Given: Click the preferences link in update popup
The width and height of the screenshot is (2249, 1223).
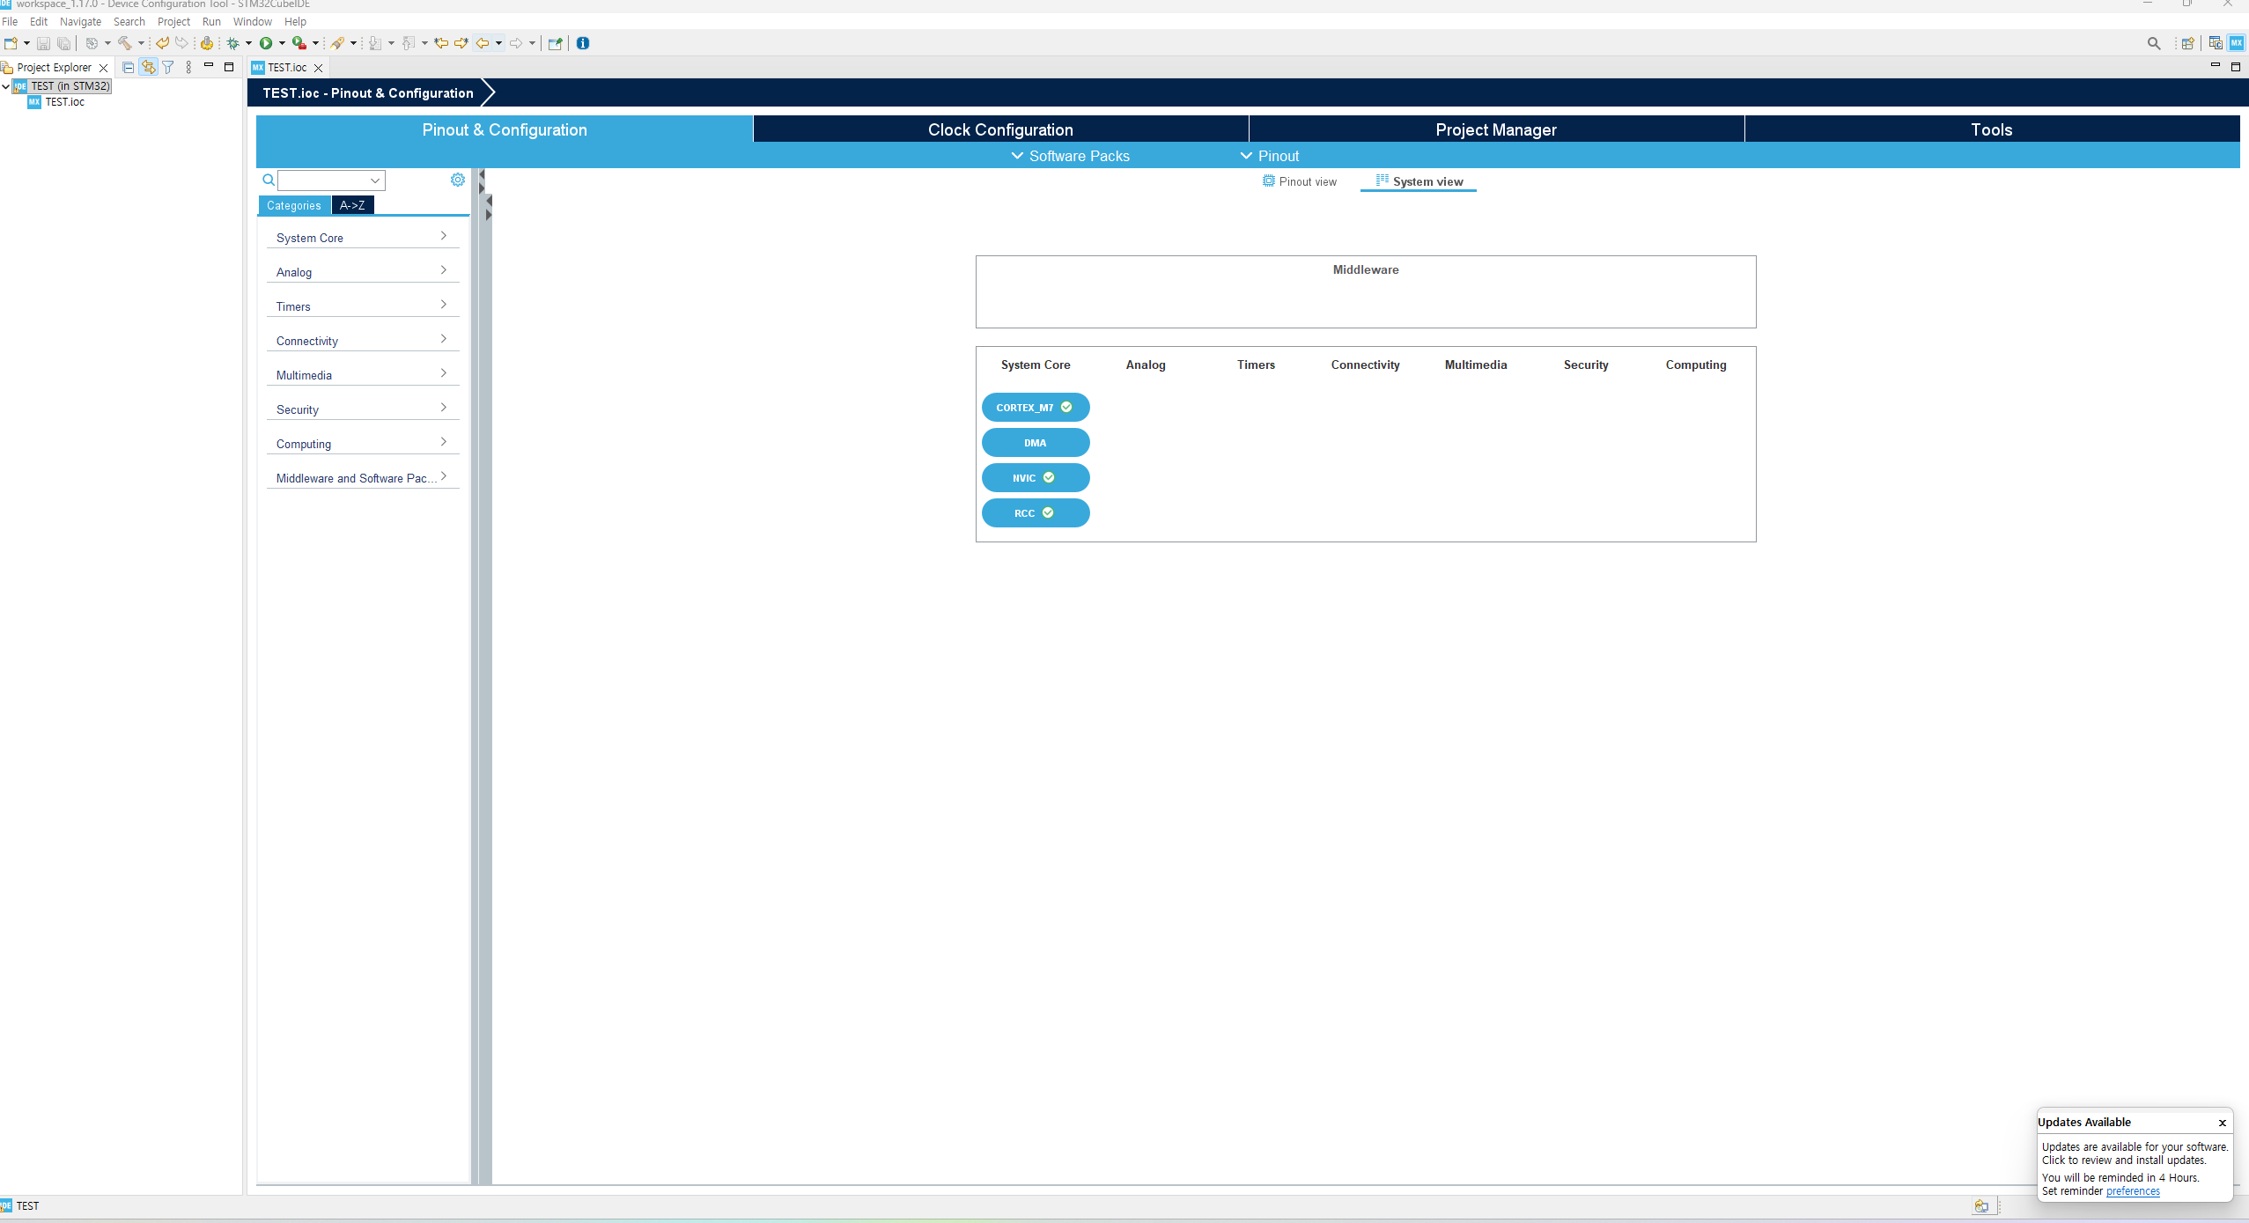Looking at the screenshot, I should click(x=2133, y=1191).
